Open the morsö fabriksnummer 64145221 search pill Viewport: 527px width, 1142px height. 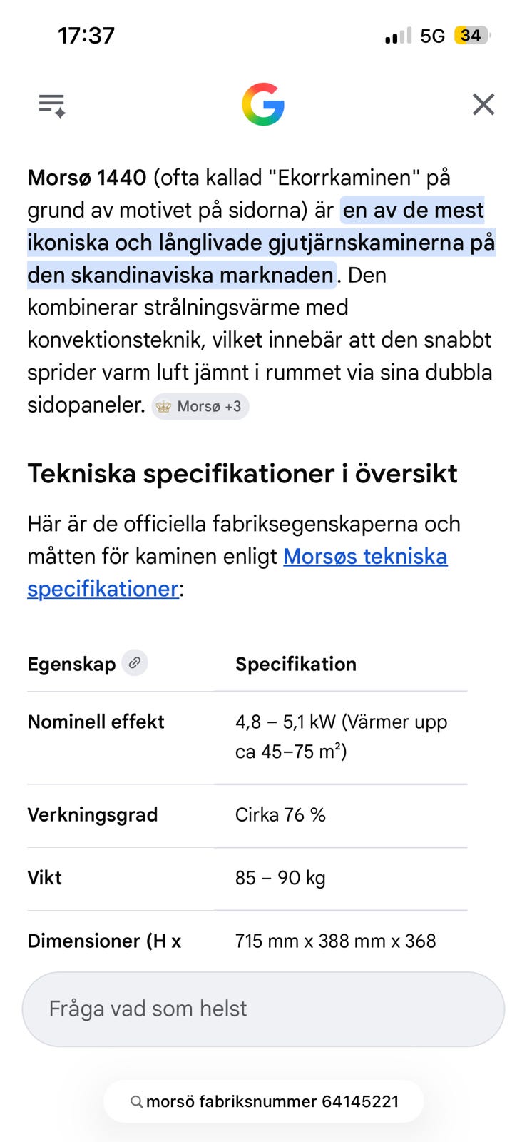pyautogui.click(x=264, y=1101)
